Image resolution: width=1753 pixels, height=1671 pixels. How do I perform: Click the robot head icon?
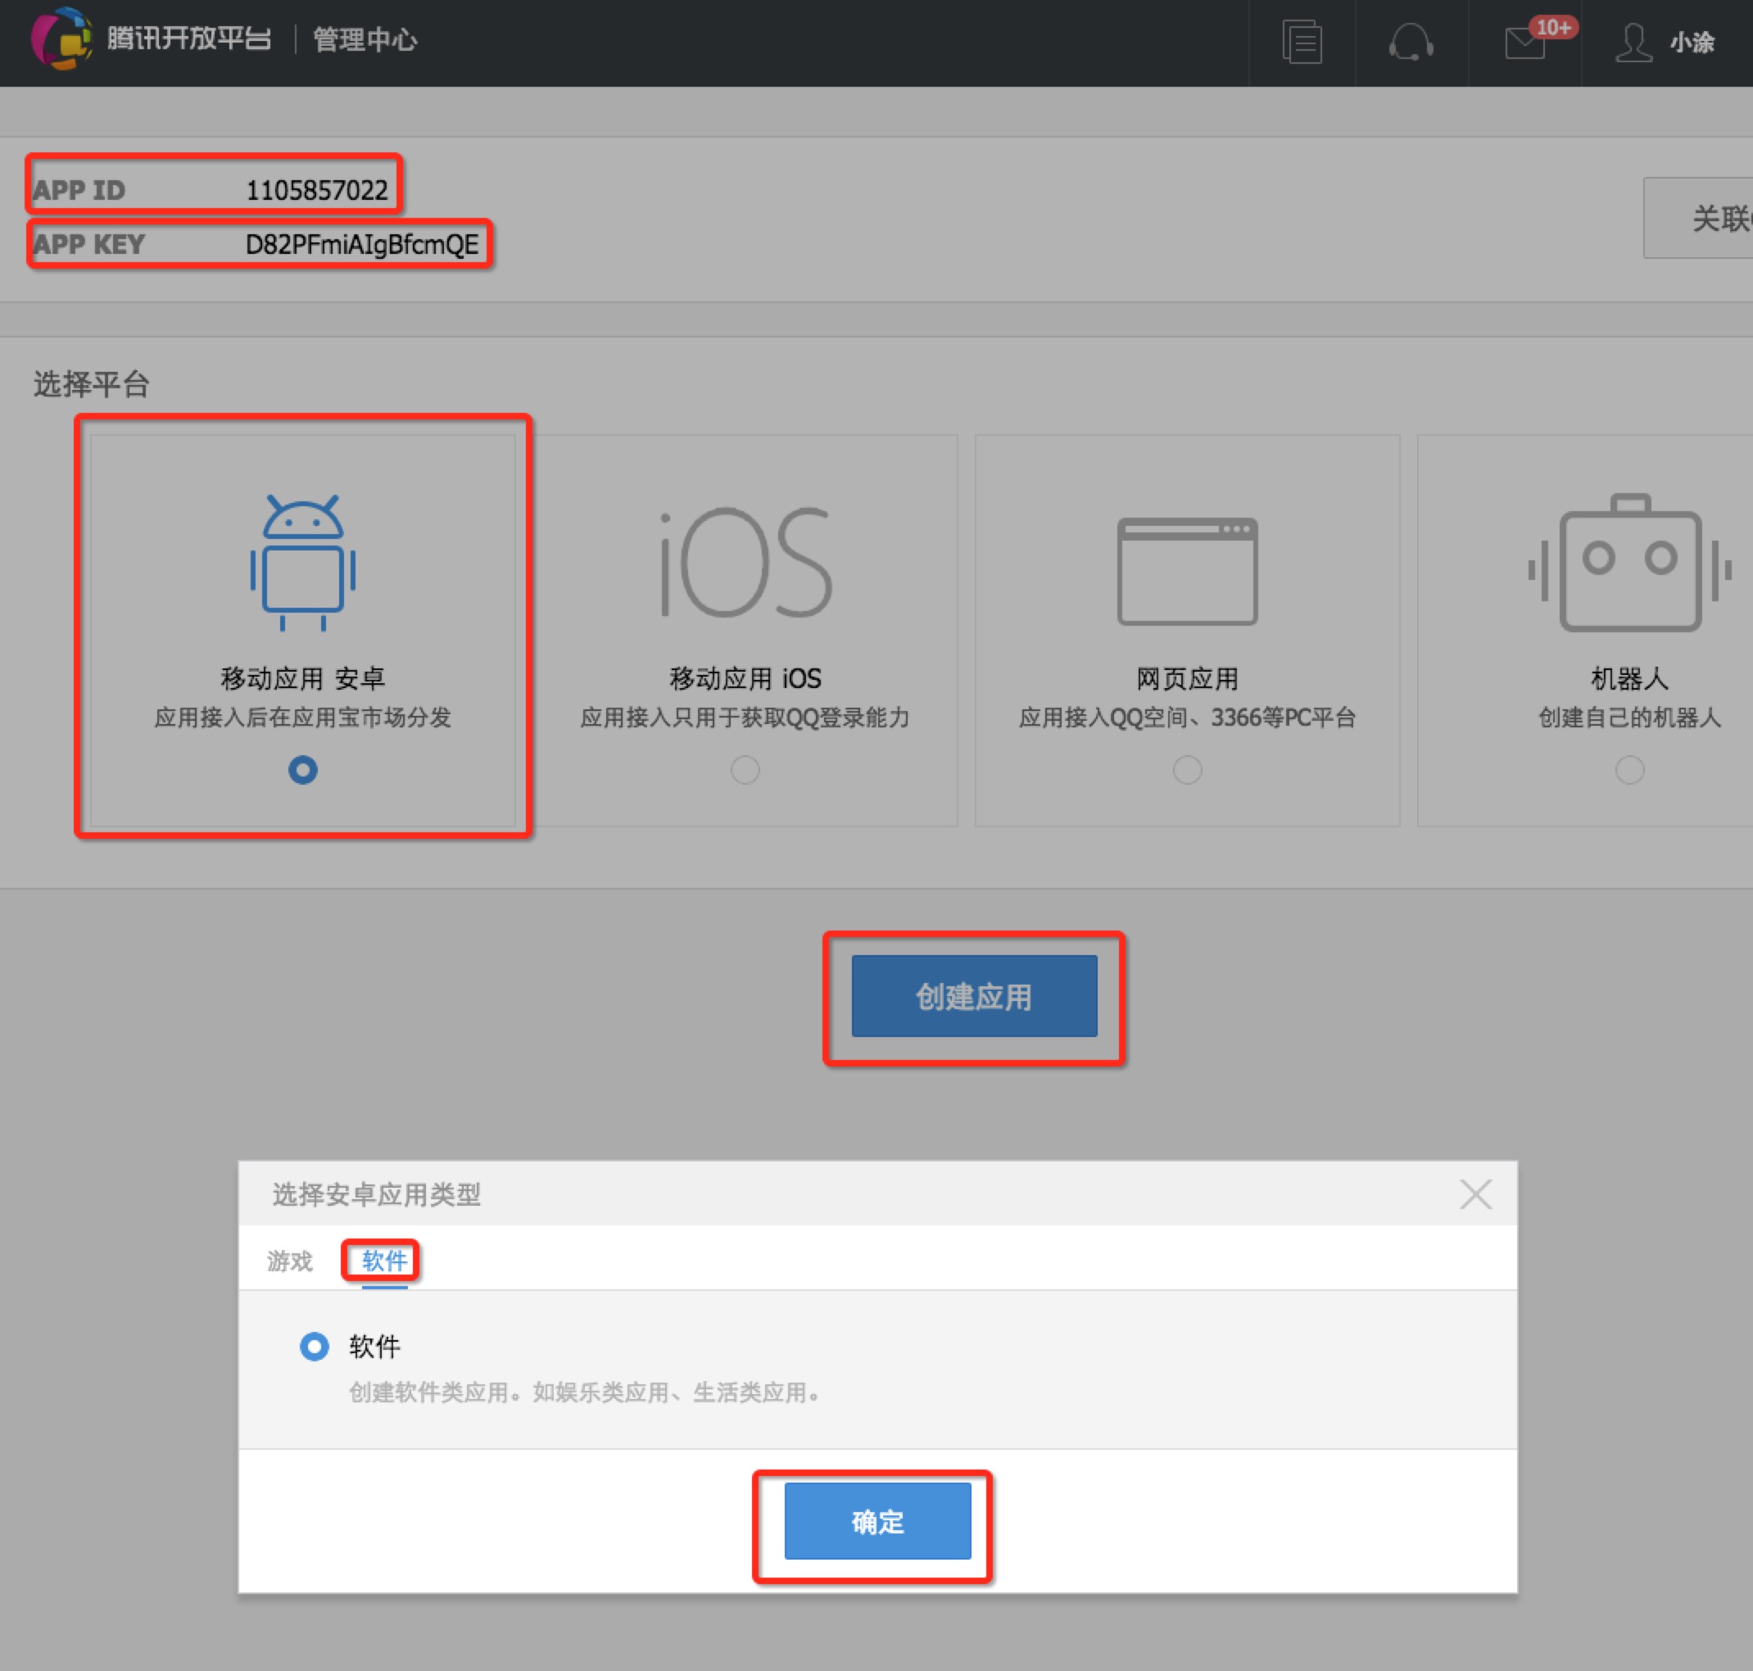coord(1629,563)
